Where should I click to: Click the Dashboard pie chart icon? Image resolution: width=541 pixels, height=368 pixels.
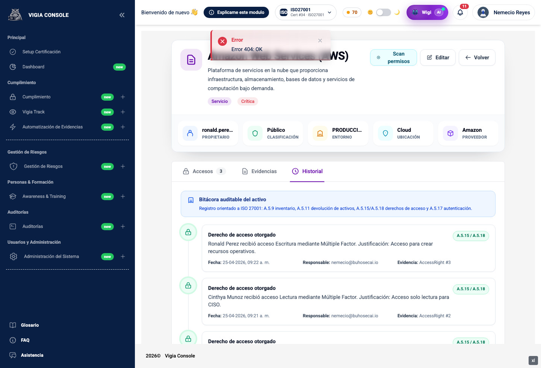tap(13, 67)
